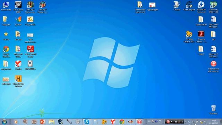Open Yandex browser from the taskbar
Screen dimensions: 222x125
(x=113, y=122)
